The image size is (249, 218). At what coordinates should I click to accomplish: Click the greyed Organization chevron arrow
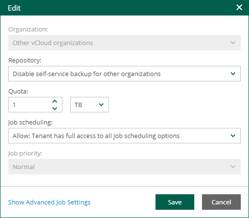click(233, 43)
